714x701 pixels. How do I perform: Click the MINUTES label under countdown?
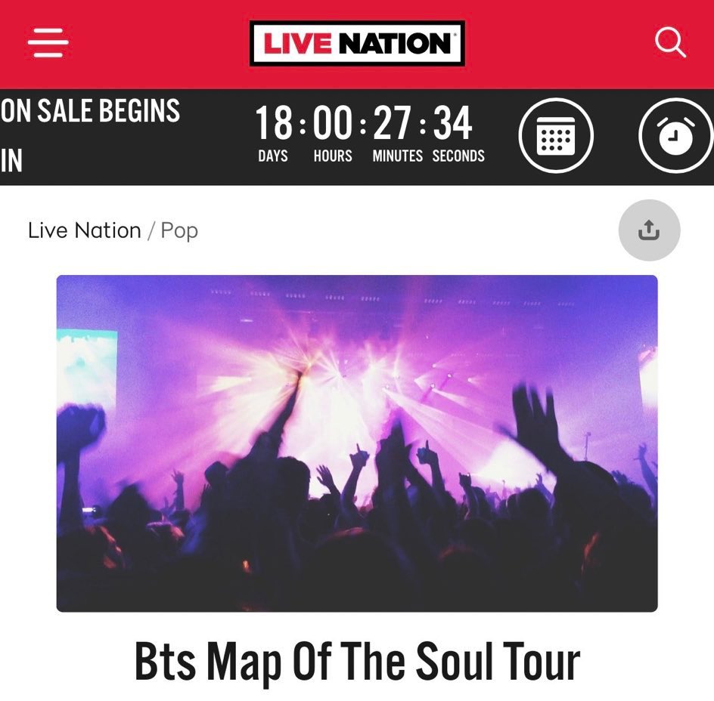pyautogui.click(x=398, y=156)
